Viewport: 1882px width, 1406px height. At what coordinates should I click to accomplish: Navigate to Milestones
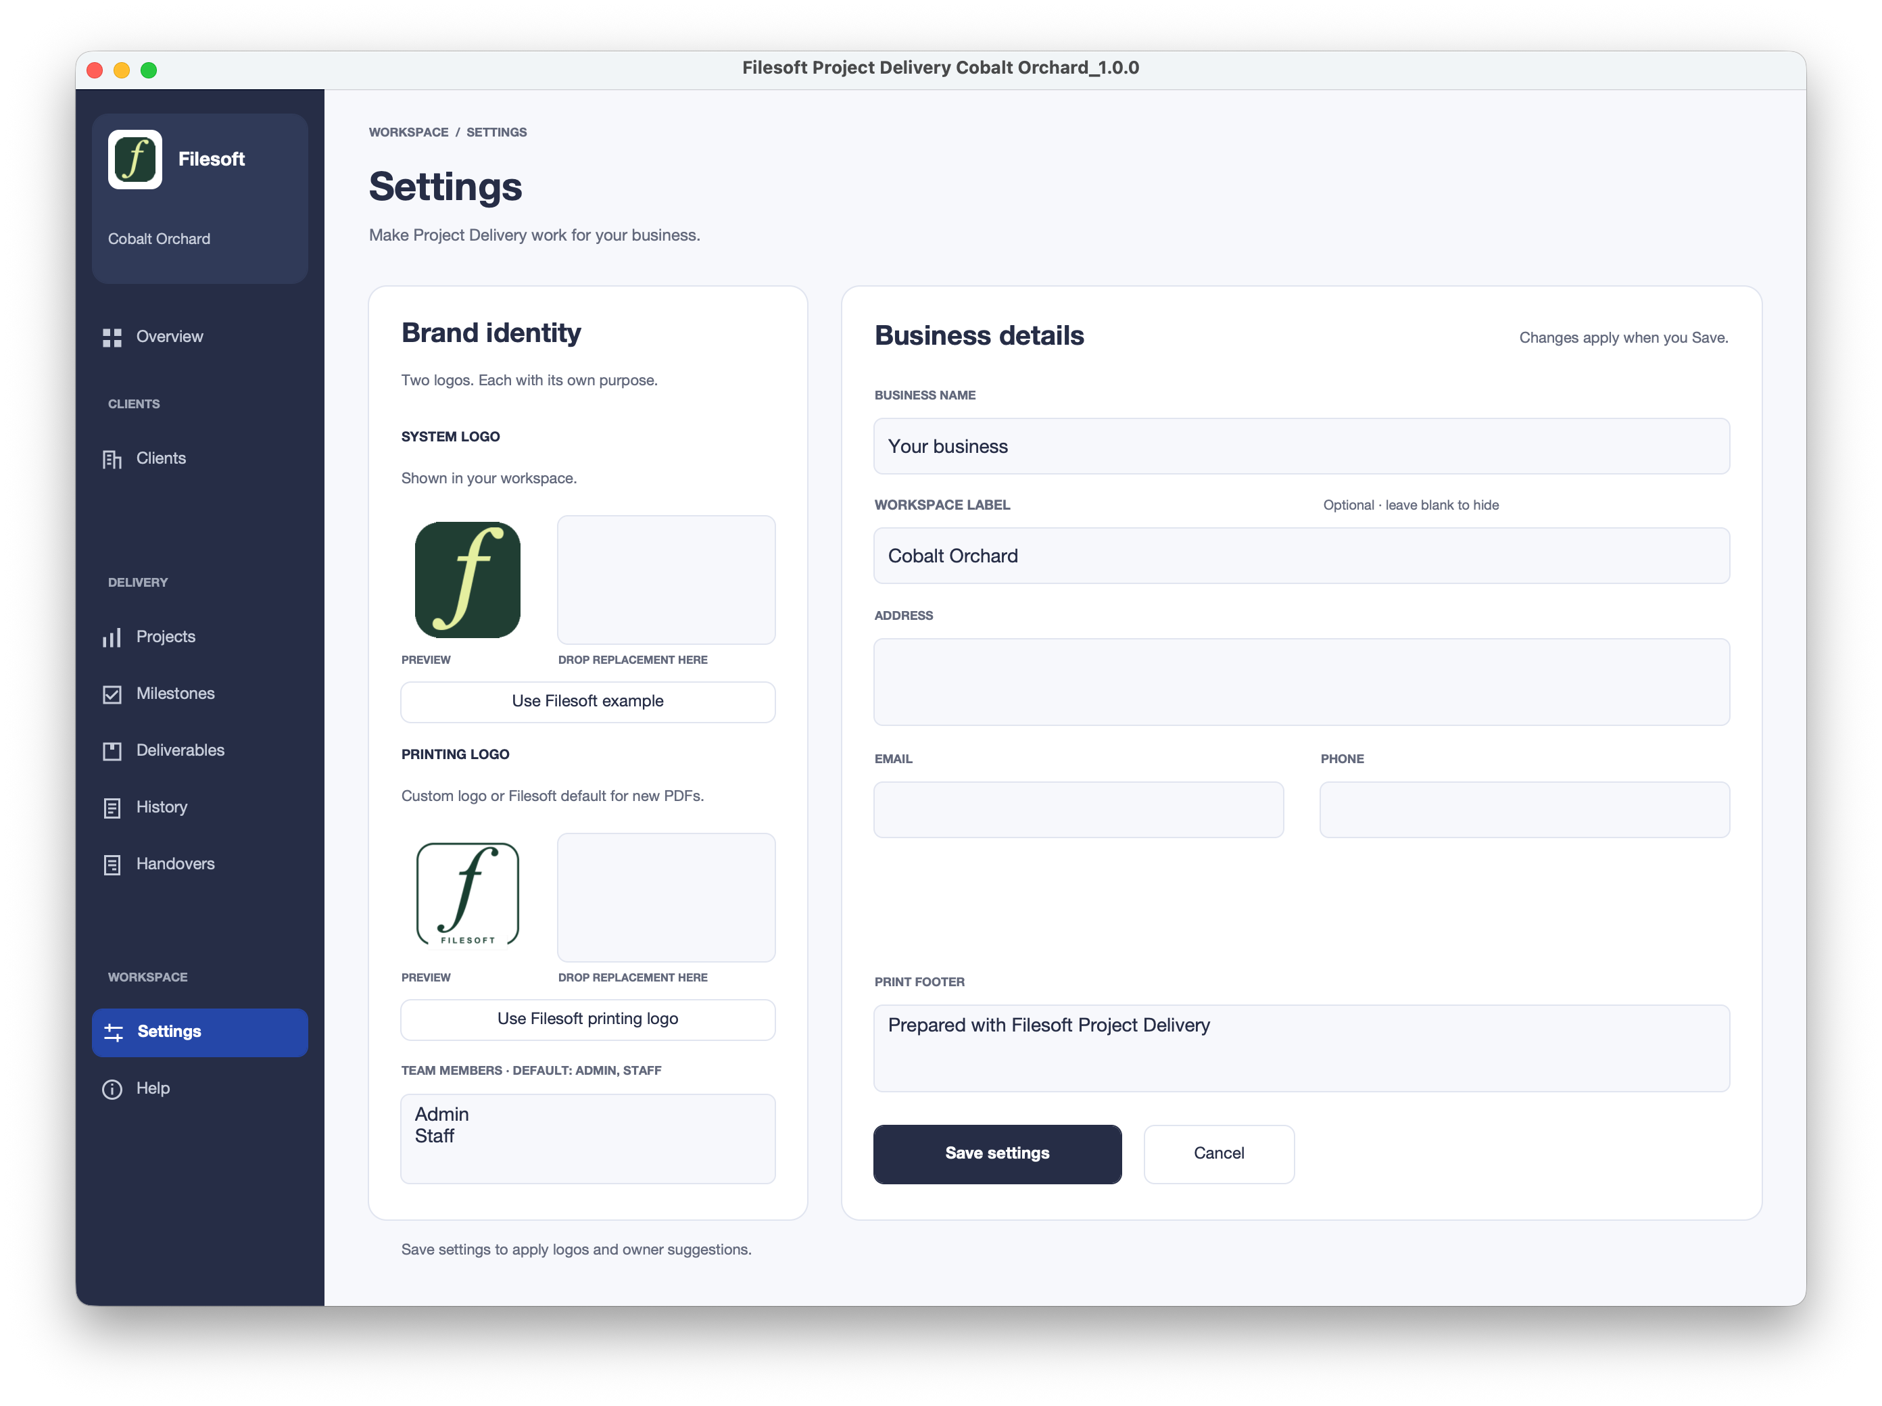(x=200, y=694)
